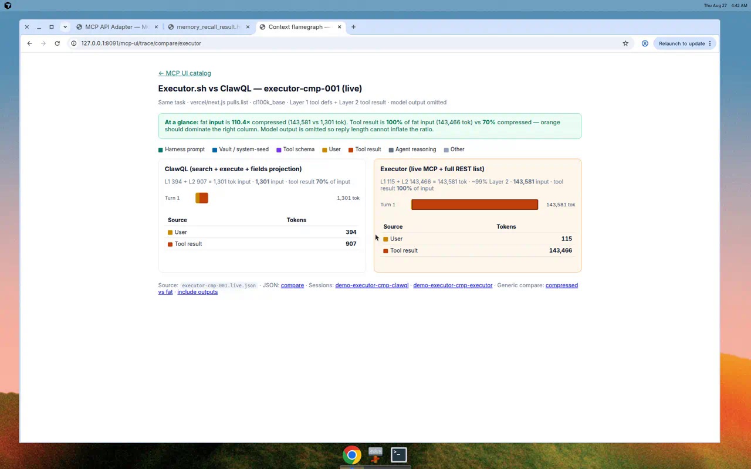Go back using the browser back arrow
The image size is (751, 469).
(x=29, y=43)
